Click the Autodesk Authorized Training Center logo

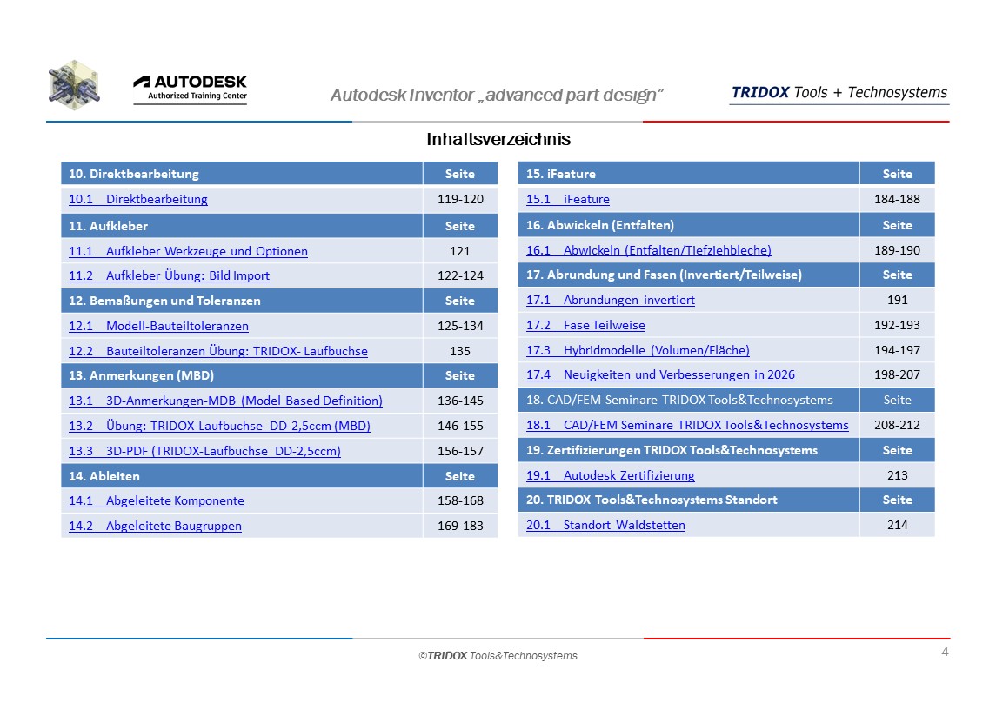pyautogui.click(x=190, y=89)
